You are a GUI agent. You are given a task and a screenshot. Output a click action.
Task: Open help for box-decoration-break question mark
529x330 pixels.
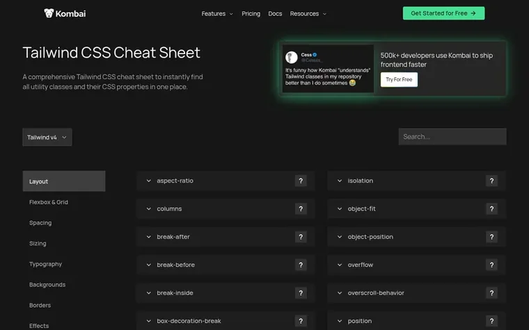301,321
